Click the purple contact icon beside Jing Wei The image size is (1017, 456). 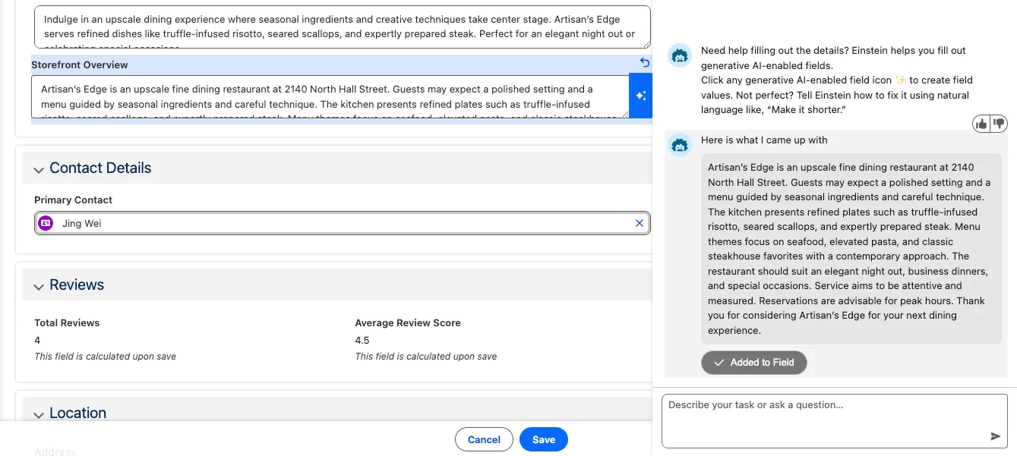(x=46, y=223)
